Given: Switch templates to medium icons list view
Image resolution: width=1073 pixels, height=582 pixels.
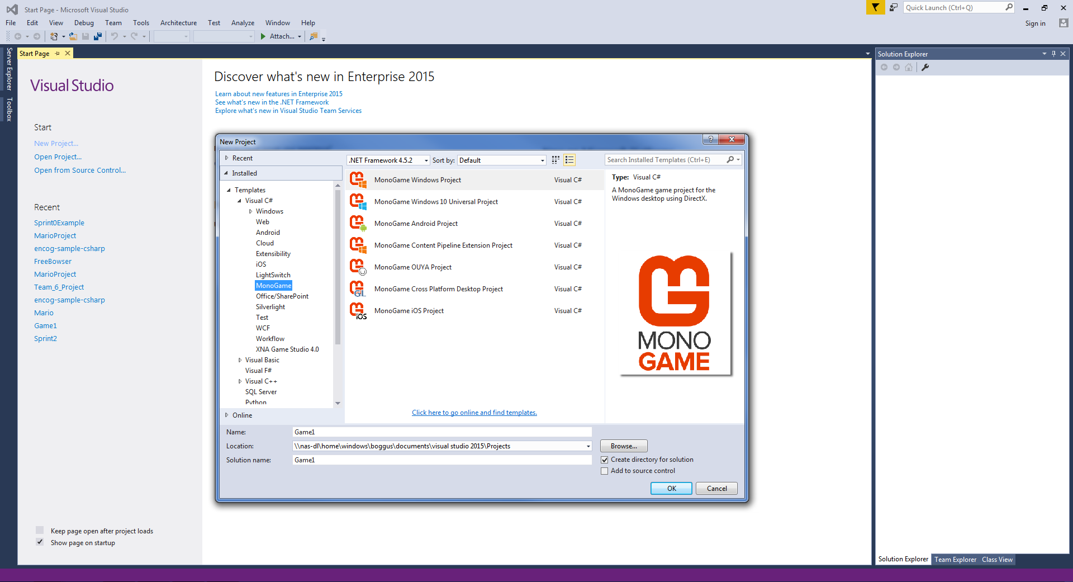Looking at the screenshot, I should click(x=569, y=160).
